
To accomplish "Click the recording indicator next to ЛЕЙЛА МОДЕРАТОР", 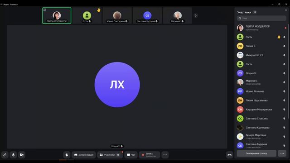I will 285,28.
